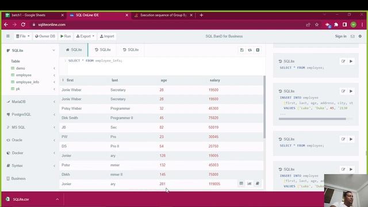The height and width of the screenshot is (207, 368).
Task: Sort by the first column header
Action: tap(70, 80)
